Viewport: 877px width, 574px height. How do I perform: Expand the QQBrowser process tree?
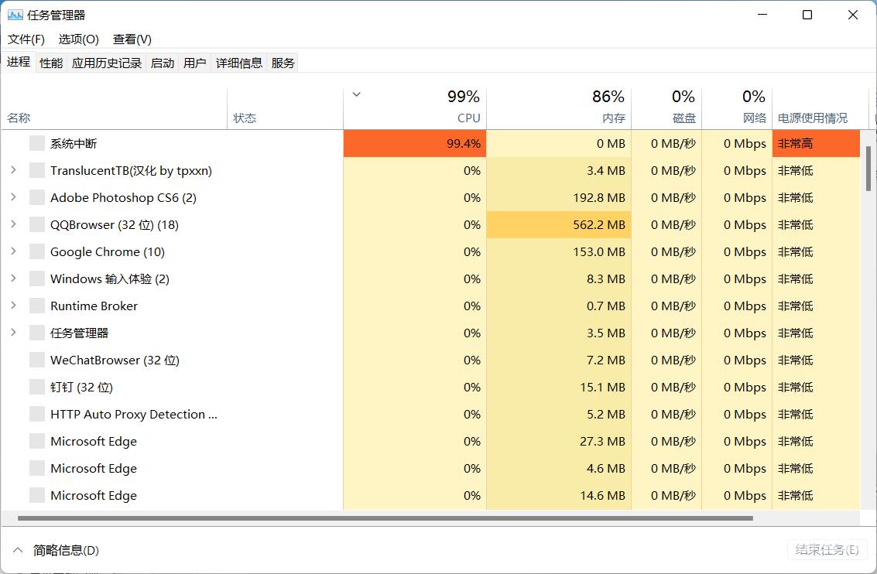(13, 224)
